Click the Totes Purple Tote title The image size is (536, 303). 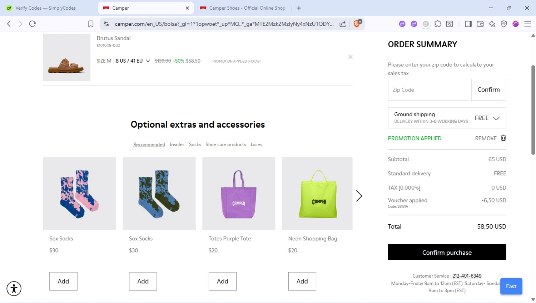tap(230, 239)
